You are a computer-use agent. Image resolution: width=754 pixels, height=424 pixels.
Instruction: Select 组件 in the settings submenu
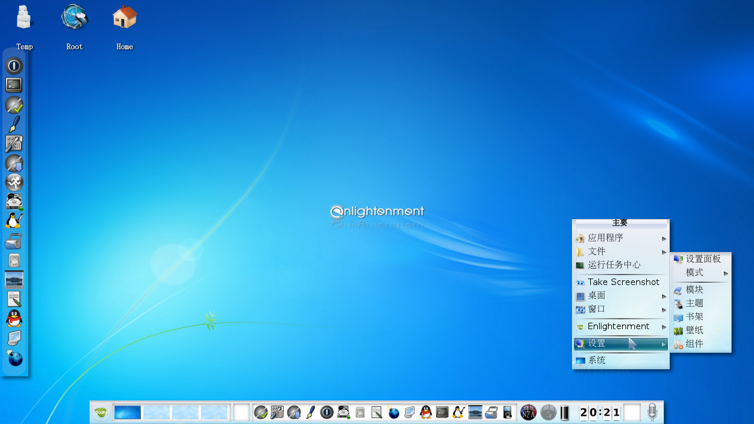pyautogui.click(x=701, y=344)
